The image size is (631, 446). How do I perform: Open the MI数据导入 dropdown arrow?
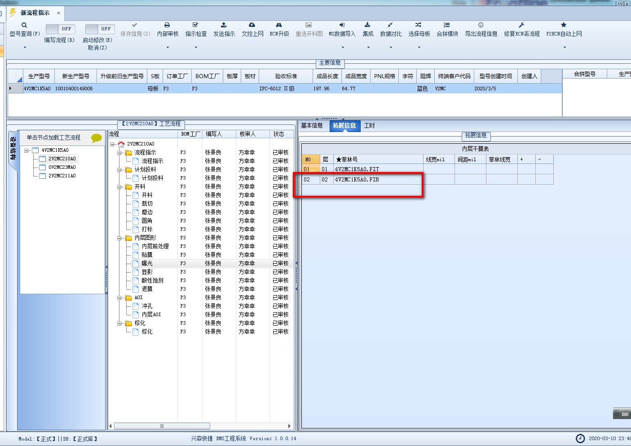[342, 47]
